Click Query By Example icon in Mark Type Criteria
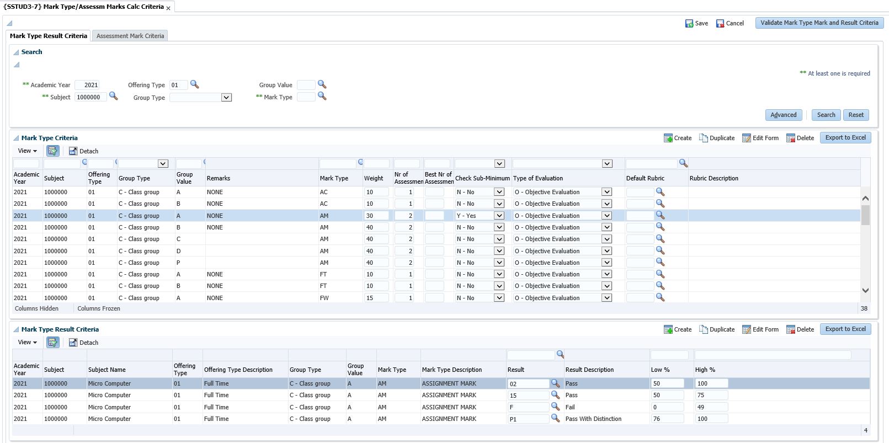889x443 pixels. [x=53, y=151]
